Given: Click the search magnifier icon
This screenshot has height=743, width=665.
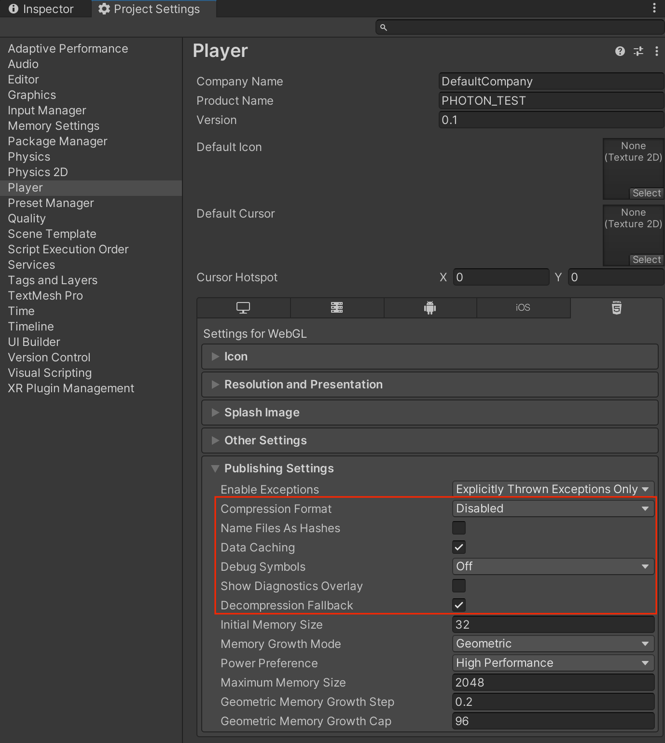Looking at the screenshot, I should (383, 28).
